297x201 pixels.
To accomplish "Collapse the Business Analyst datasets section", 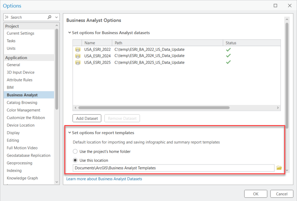I will pos(69,33).
